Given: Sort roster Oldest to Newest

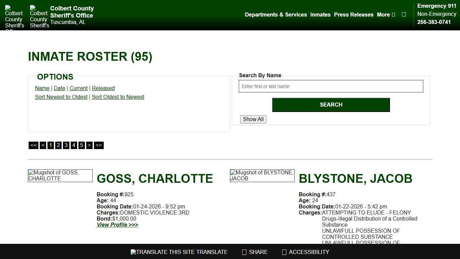Looking at the screenshot, I should tap(118, 97).
